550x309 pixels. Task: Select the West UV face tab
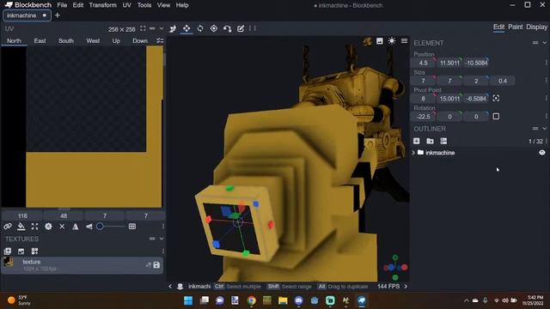(x=93, y=41)
